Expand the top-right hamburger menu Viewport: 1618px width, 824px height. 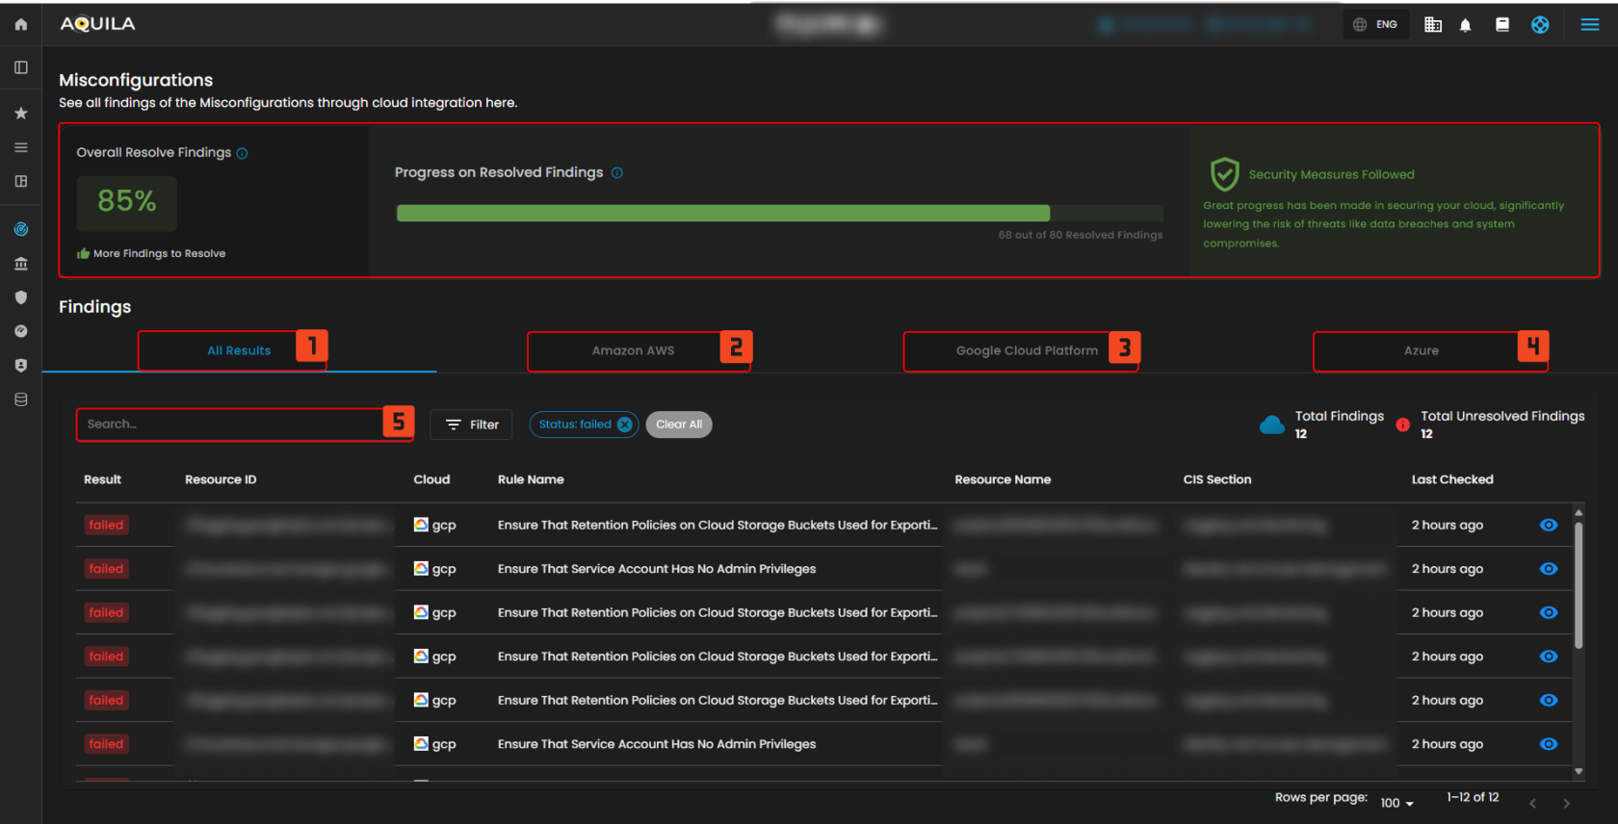point(1590,25)
